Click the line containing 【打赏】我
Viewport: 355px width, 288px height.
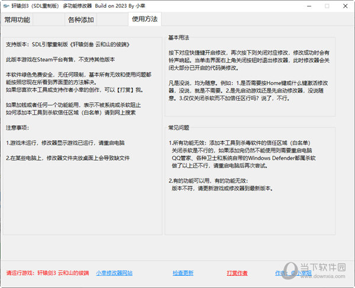pos(75,90)
